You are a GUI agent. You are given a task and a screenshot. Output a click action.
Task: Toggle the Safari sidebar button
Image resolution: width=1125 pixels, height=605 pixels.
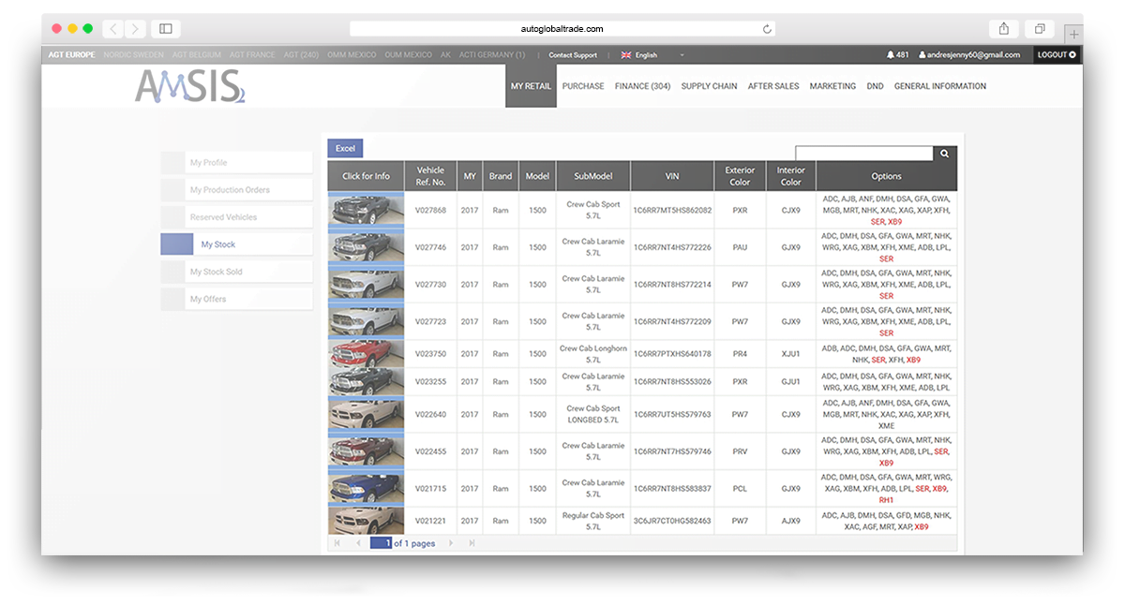point(166,29)
